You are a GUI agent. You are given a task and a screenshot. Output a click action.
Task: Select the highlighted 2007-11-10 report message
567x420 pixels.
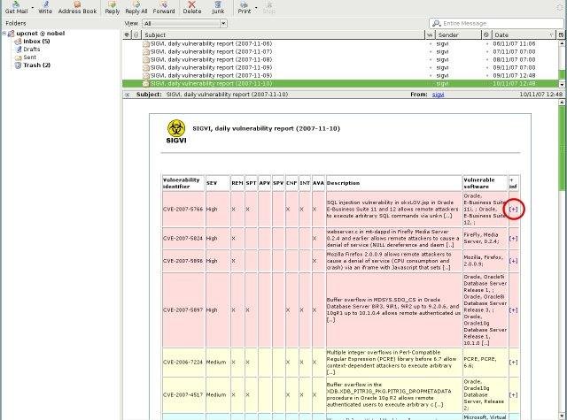340,83
